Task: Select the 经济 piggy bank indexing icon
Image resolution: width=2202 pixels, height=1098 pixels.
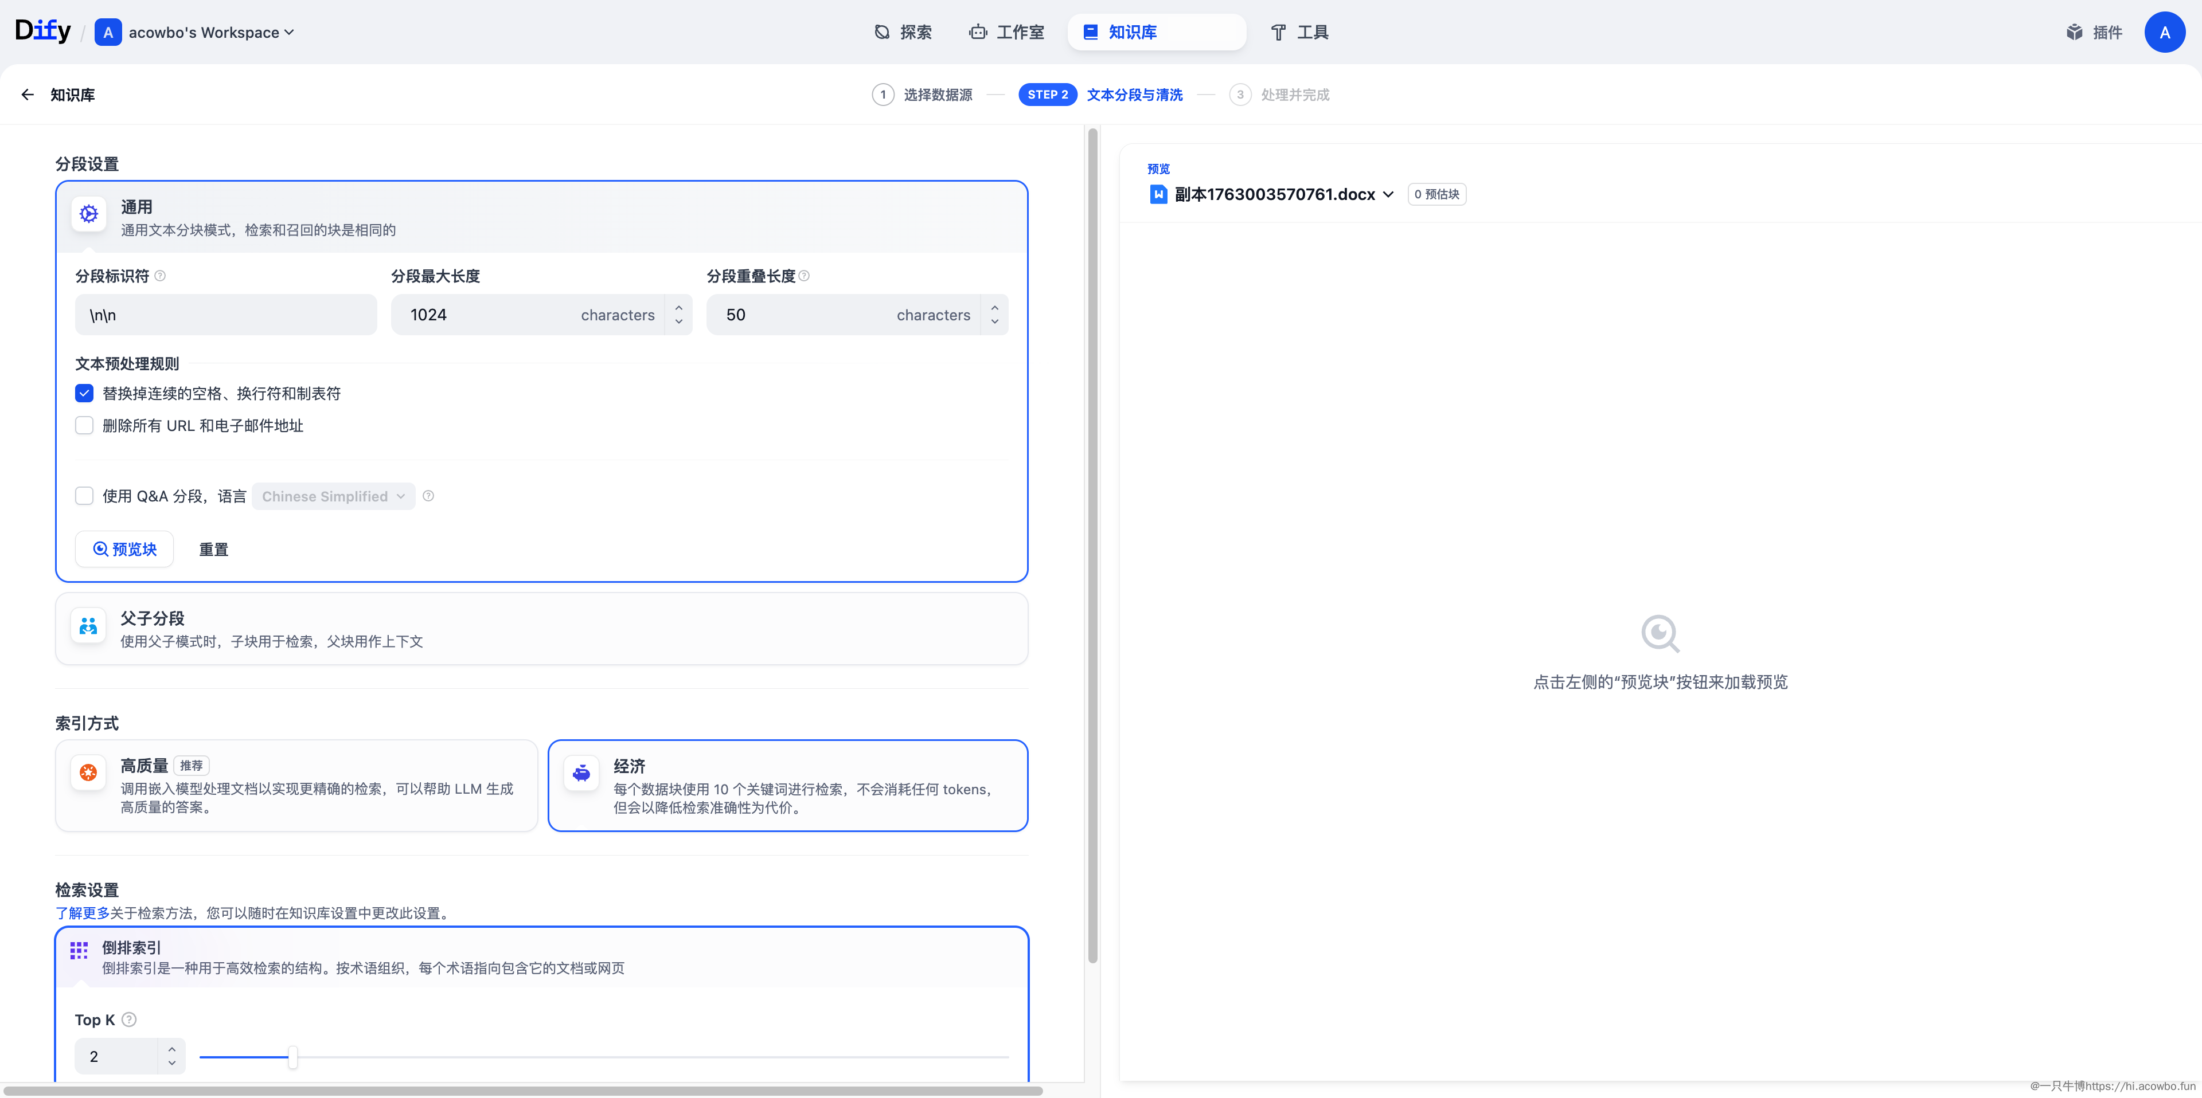Action: pos(581,773)
